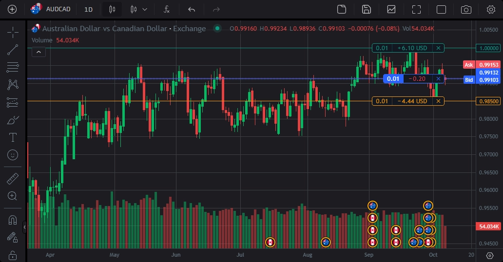The width and height of the screenshot is (503, 262).
Task: Select the brush drawing tool
Action: [x=13, y=120]
